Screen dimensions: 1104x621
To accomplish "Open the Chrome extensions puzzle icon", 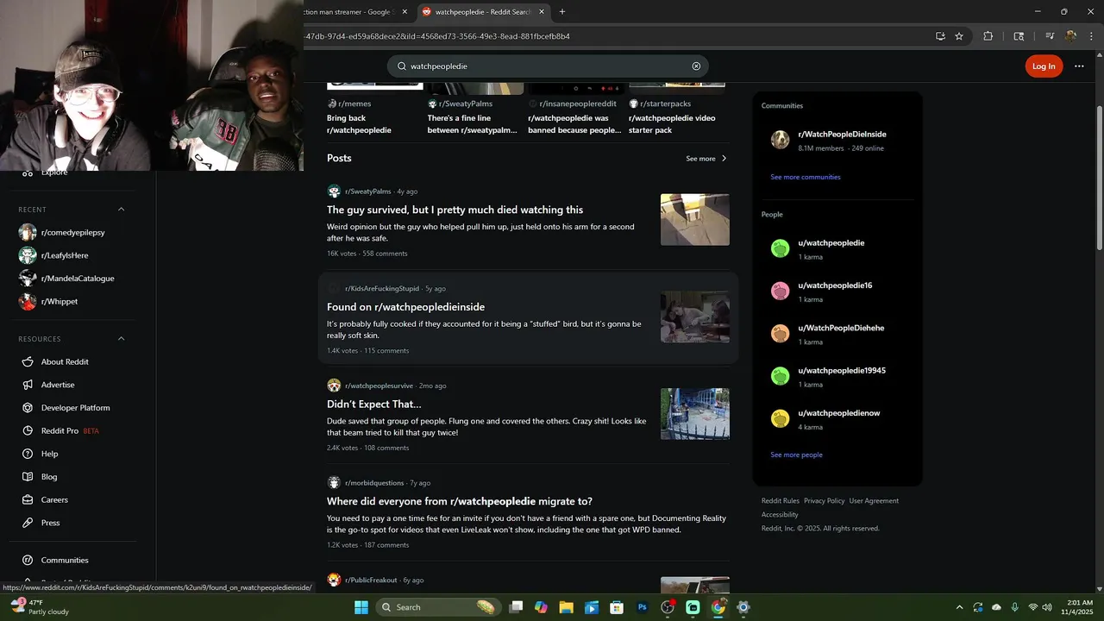I will point(988,36).
